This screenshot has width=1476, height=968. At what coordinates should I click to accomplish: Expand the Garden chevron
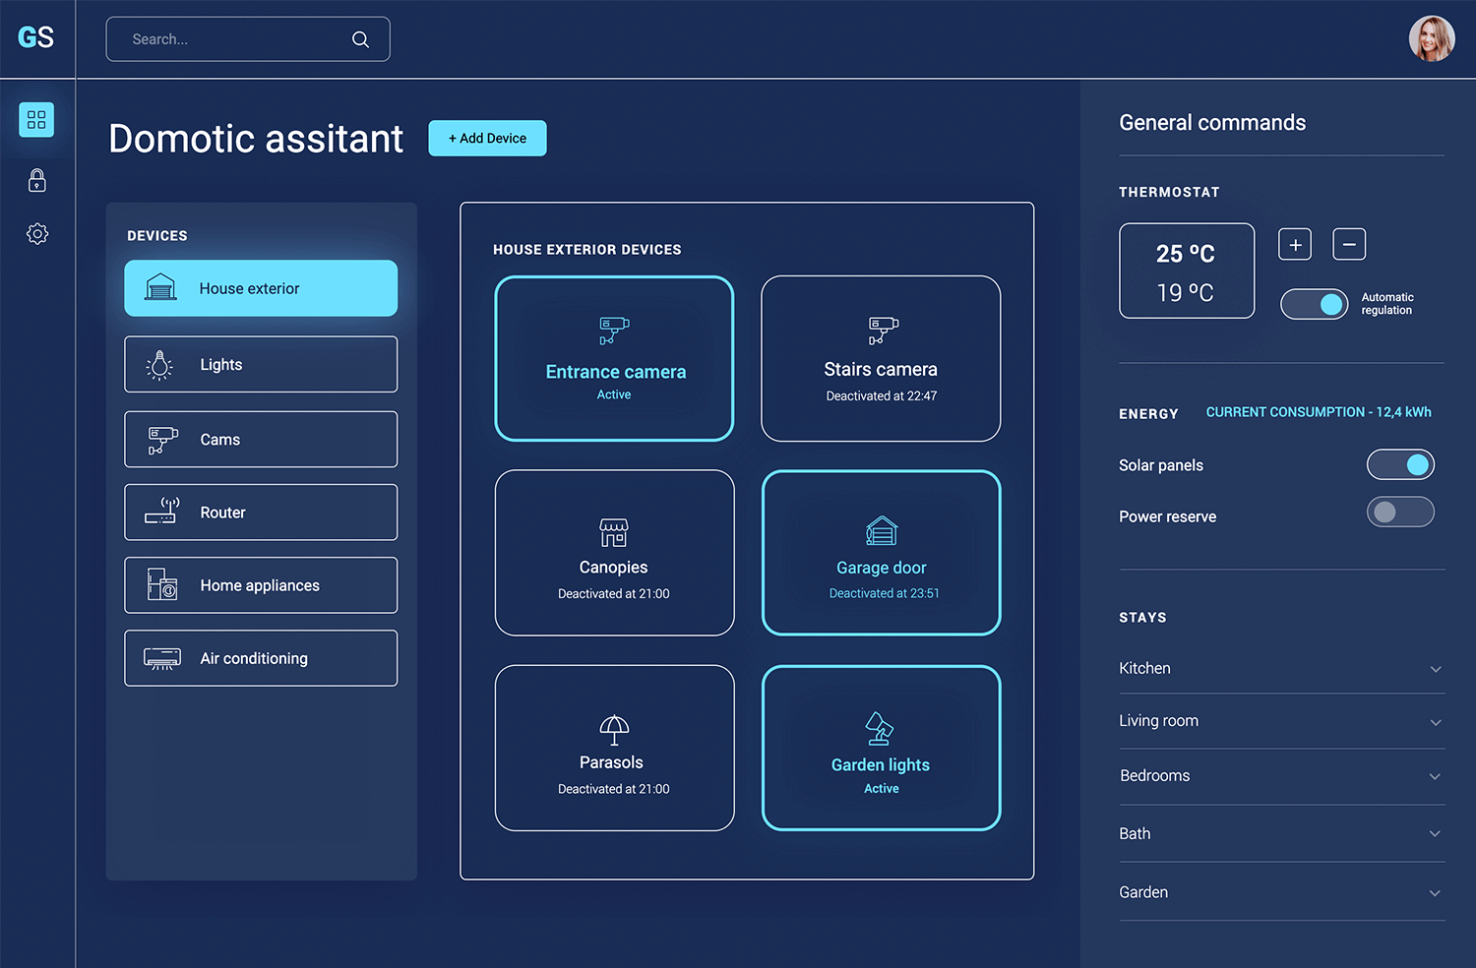coord(1436,893)
